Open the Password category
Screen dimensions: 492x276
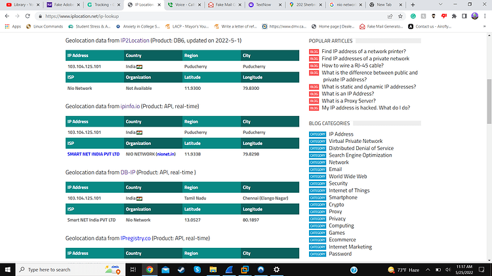[x=340, y=254]
